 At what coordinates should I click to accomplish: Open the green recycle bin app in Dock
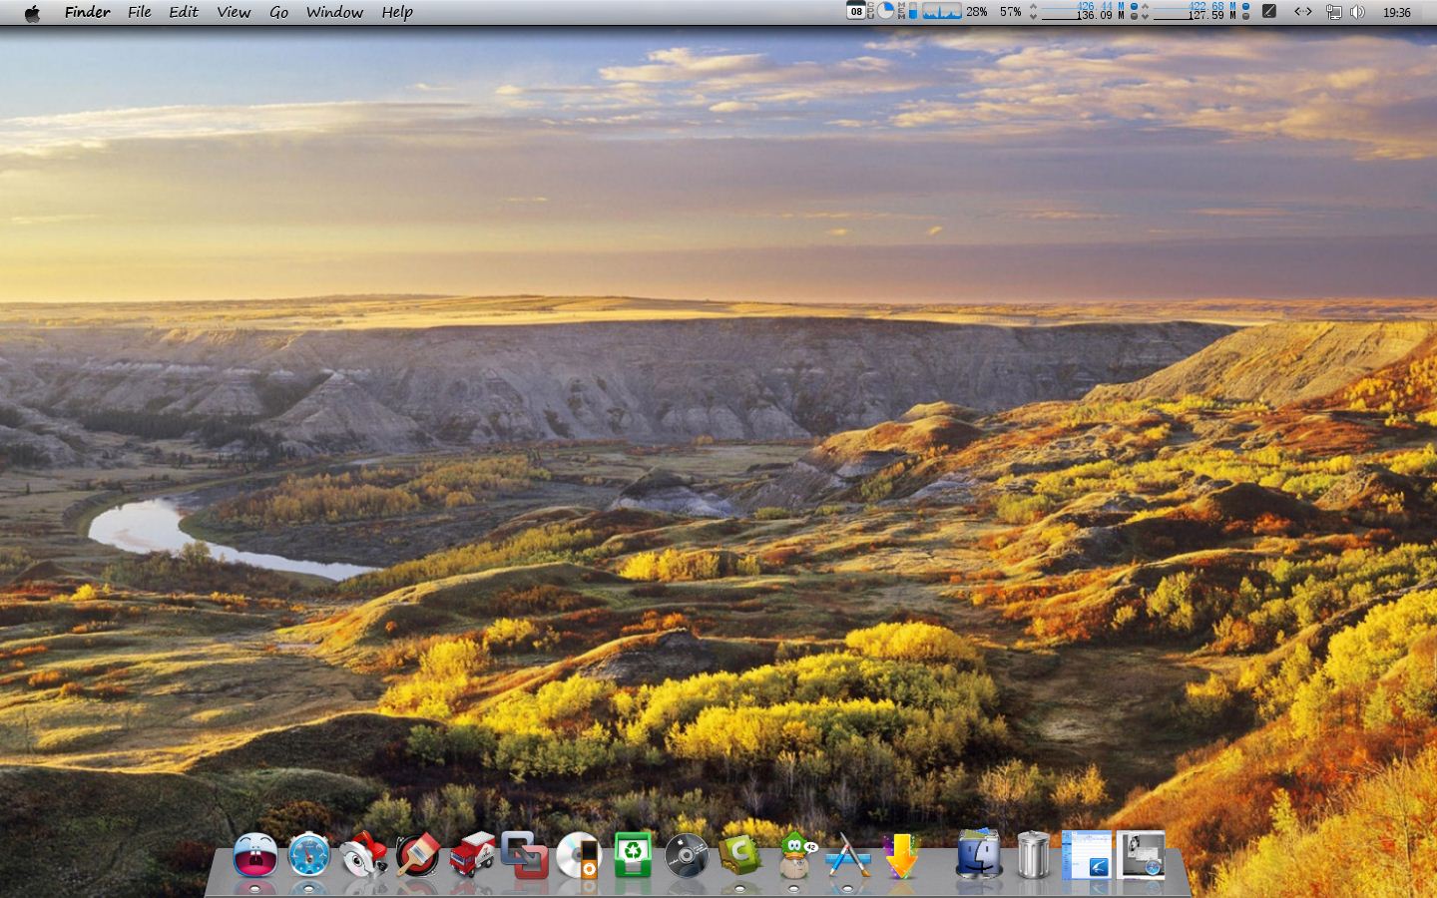[x=634, y=855]
